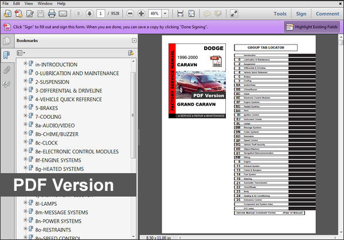Screen dimensions: 344x240
Task: Expand 8a-AUDIO/VIDEO bookmark
Action: click(25, 124)
